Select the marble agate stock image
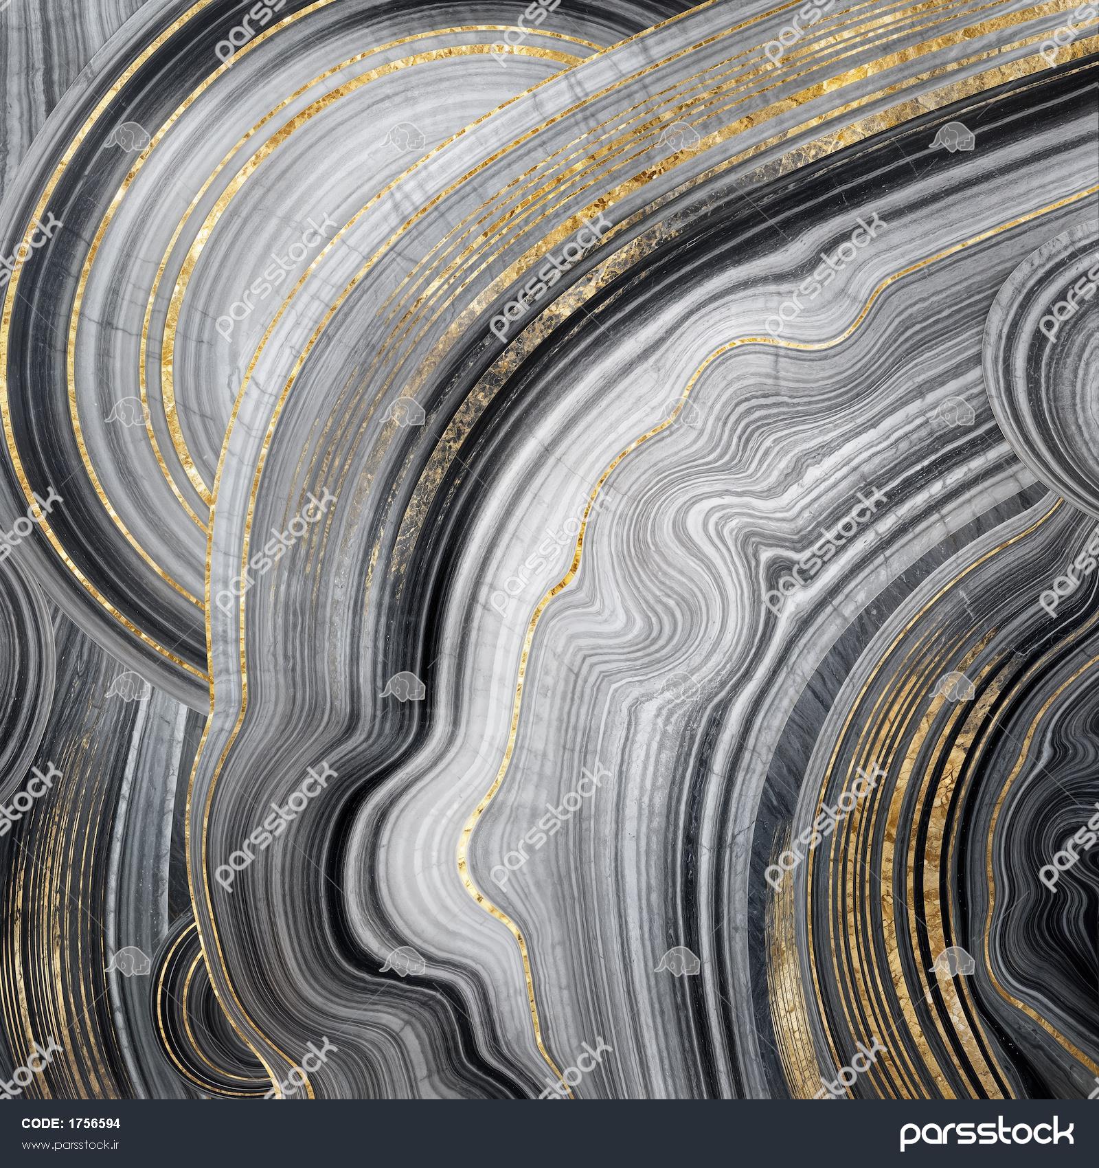 tap(549, 550)
